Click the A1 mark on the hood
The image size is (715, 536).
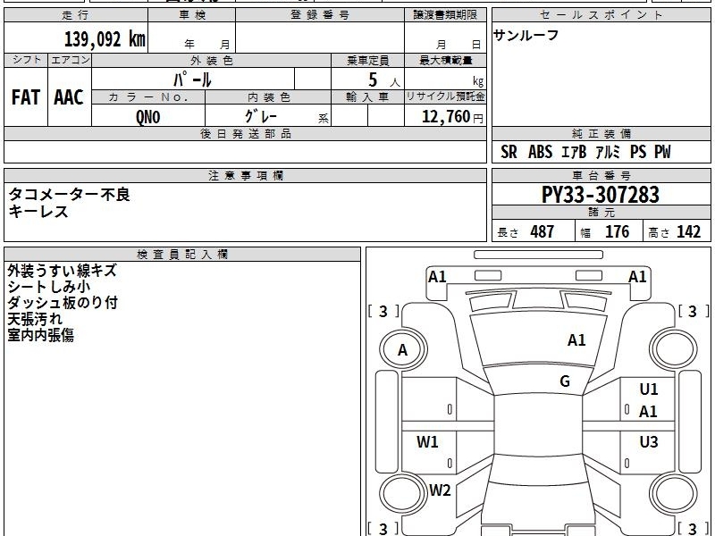(x=576, y=340)
